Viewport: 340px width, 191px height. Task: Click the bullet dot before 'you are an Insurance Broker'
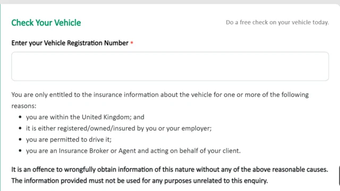[20, 151]
